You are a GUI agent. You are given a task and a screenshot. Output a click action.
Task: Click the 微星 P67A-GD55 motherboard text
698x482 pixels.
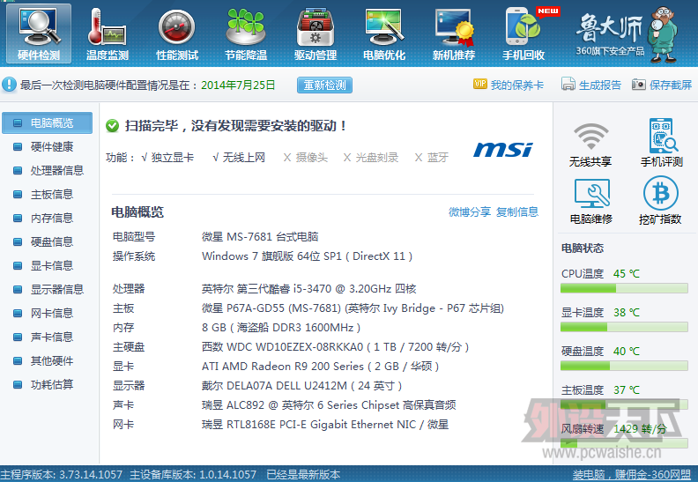coord(353,308)
